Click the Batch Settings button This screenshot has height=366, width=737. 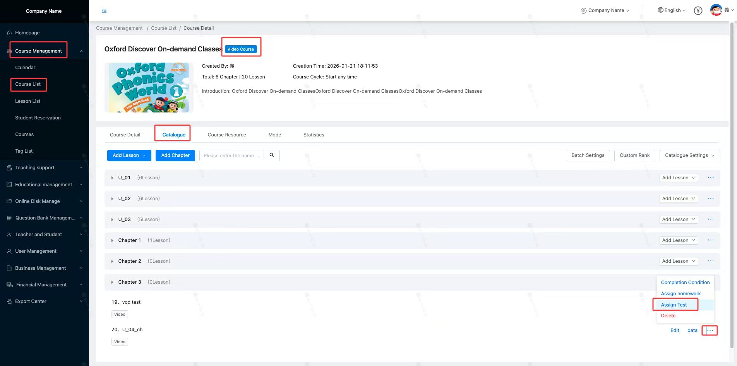[588, 155]
